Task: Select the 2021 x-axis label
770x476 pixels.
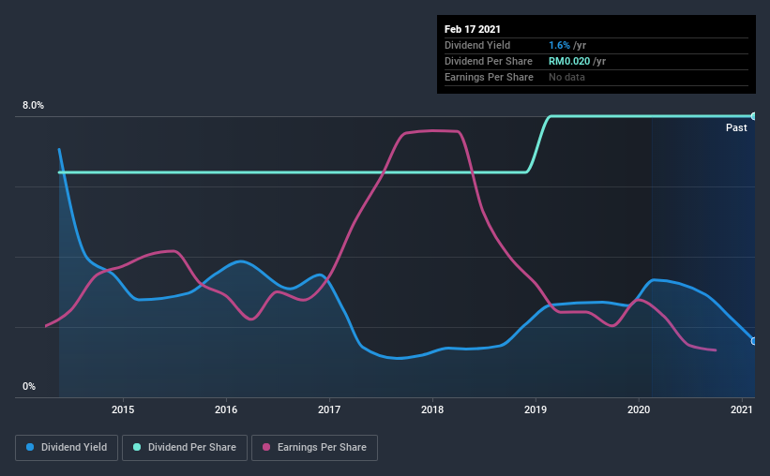Action: click(742, 409)
